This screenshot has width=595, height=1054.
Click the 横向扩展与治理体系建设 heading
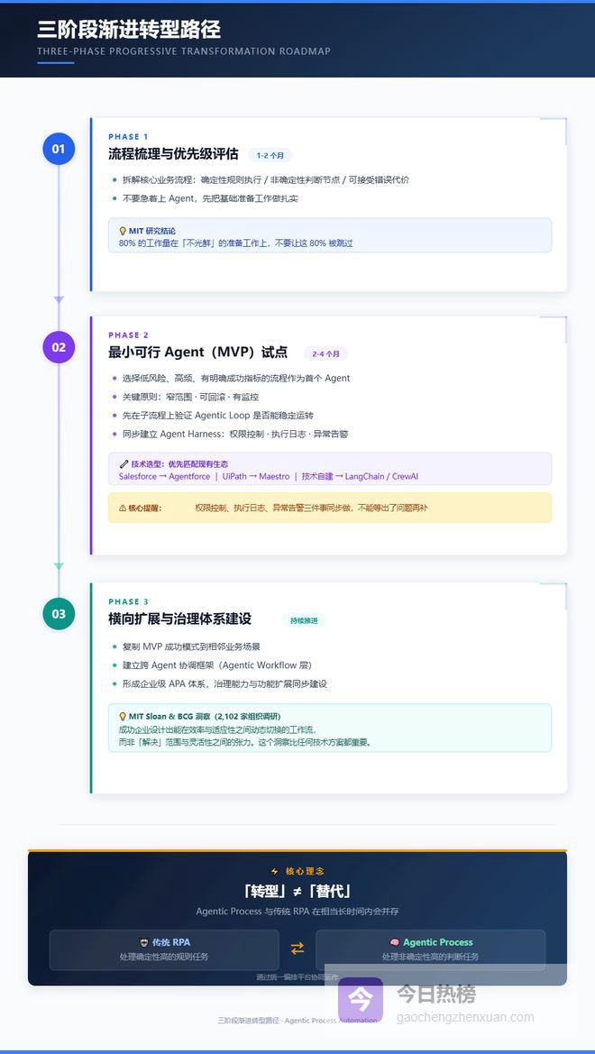point(179,619)
